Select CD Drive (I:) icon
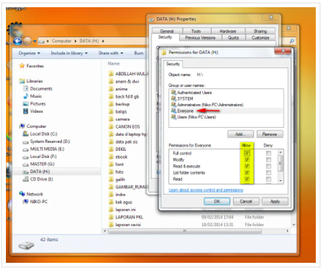 (26, 179)
